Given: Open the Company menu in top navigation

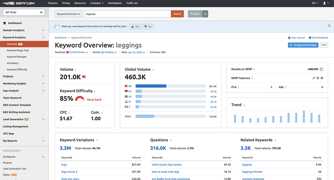Looking at the screenshot, I should [97, 3].
